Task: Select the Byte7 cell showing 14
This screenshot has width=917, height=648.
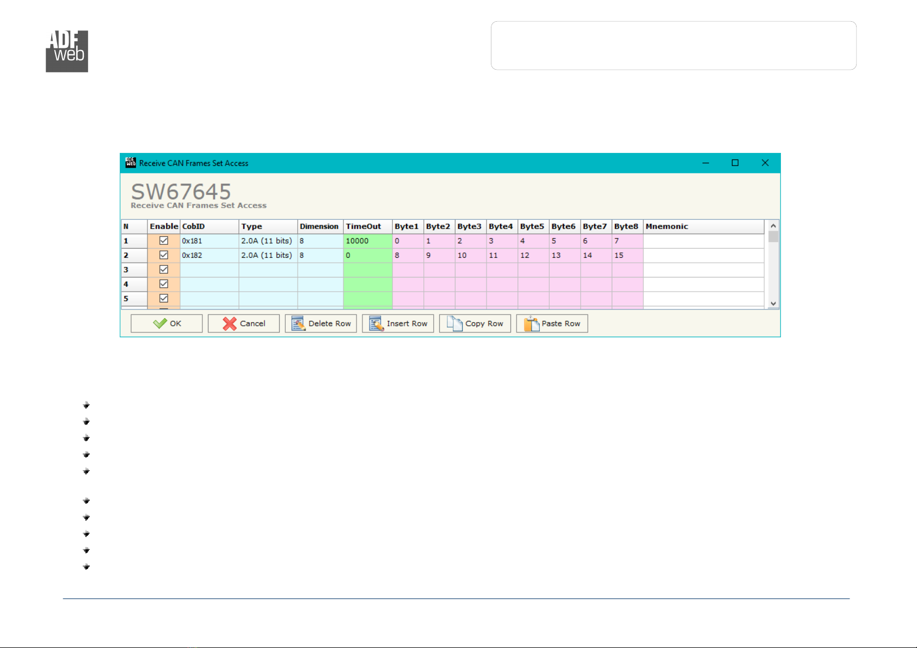Action: tap(596, 255)
